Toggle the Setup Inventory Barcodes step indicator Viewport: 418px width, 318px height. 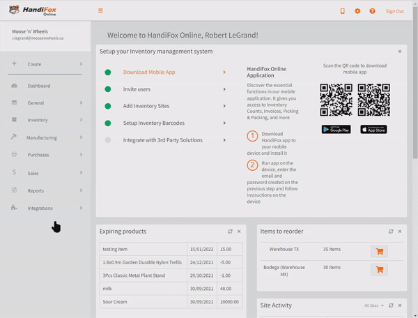pos(107,123)
